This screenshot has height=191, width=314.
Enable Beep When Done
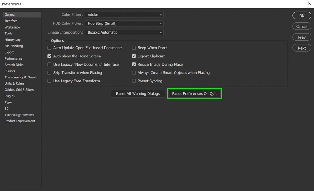(134, 48)
